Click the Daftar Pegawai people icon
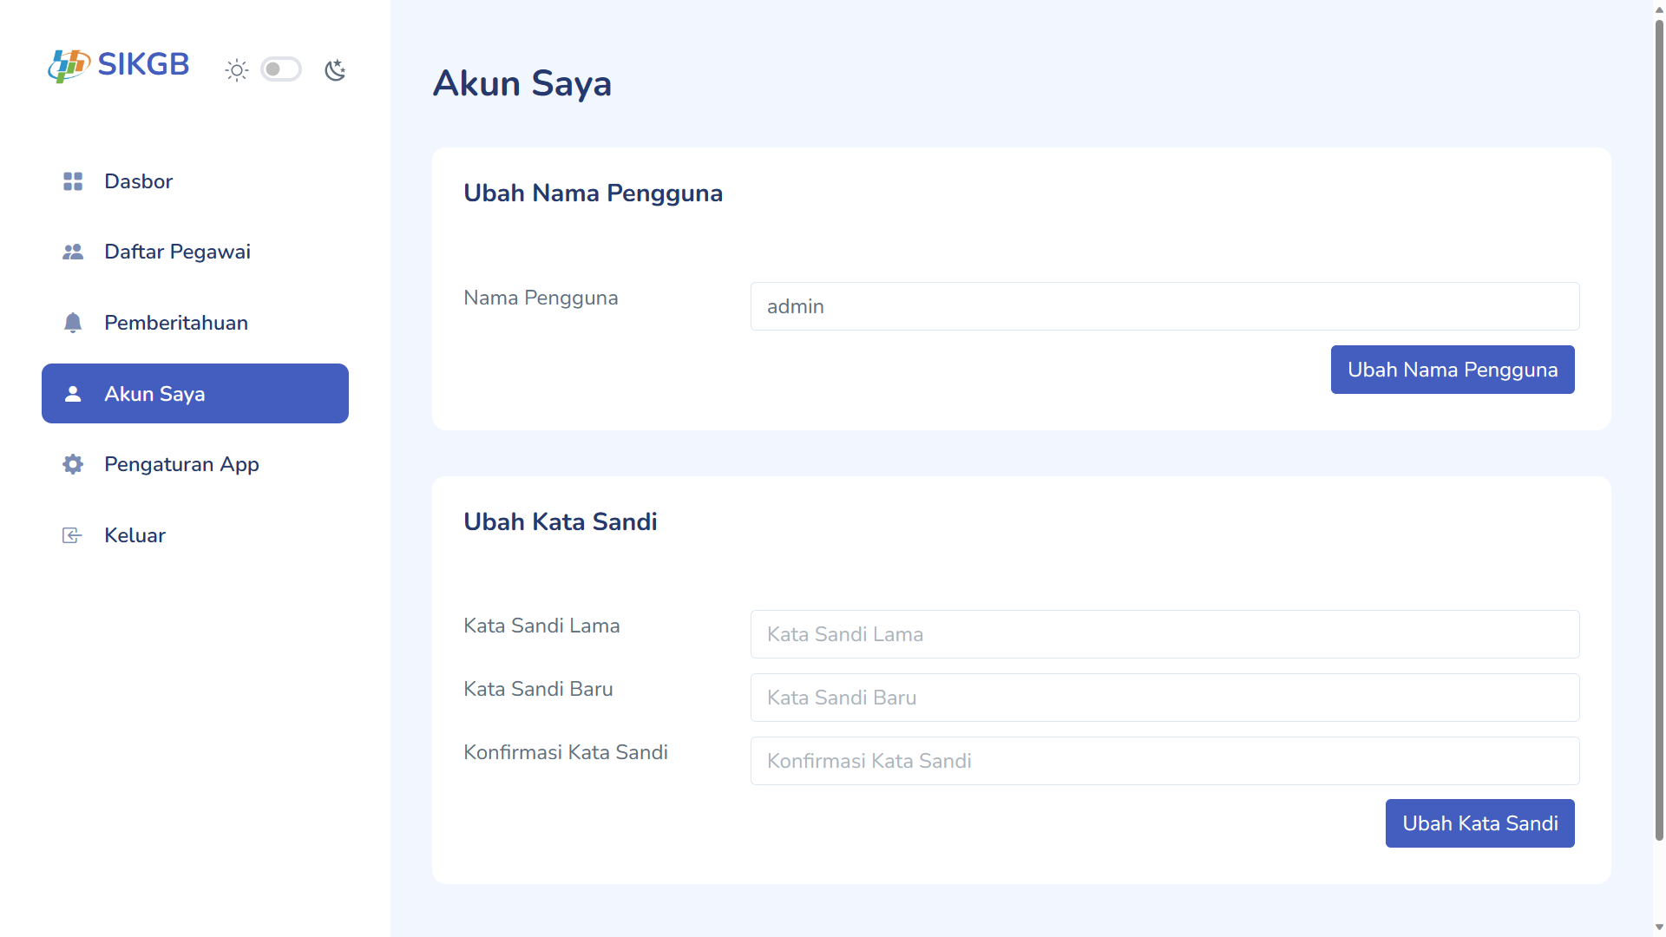Screen dimensions: 1666x937 [x=73, y=252]
